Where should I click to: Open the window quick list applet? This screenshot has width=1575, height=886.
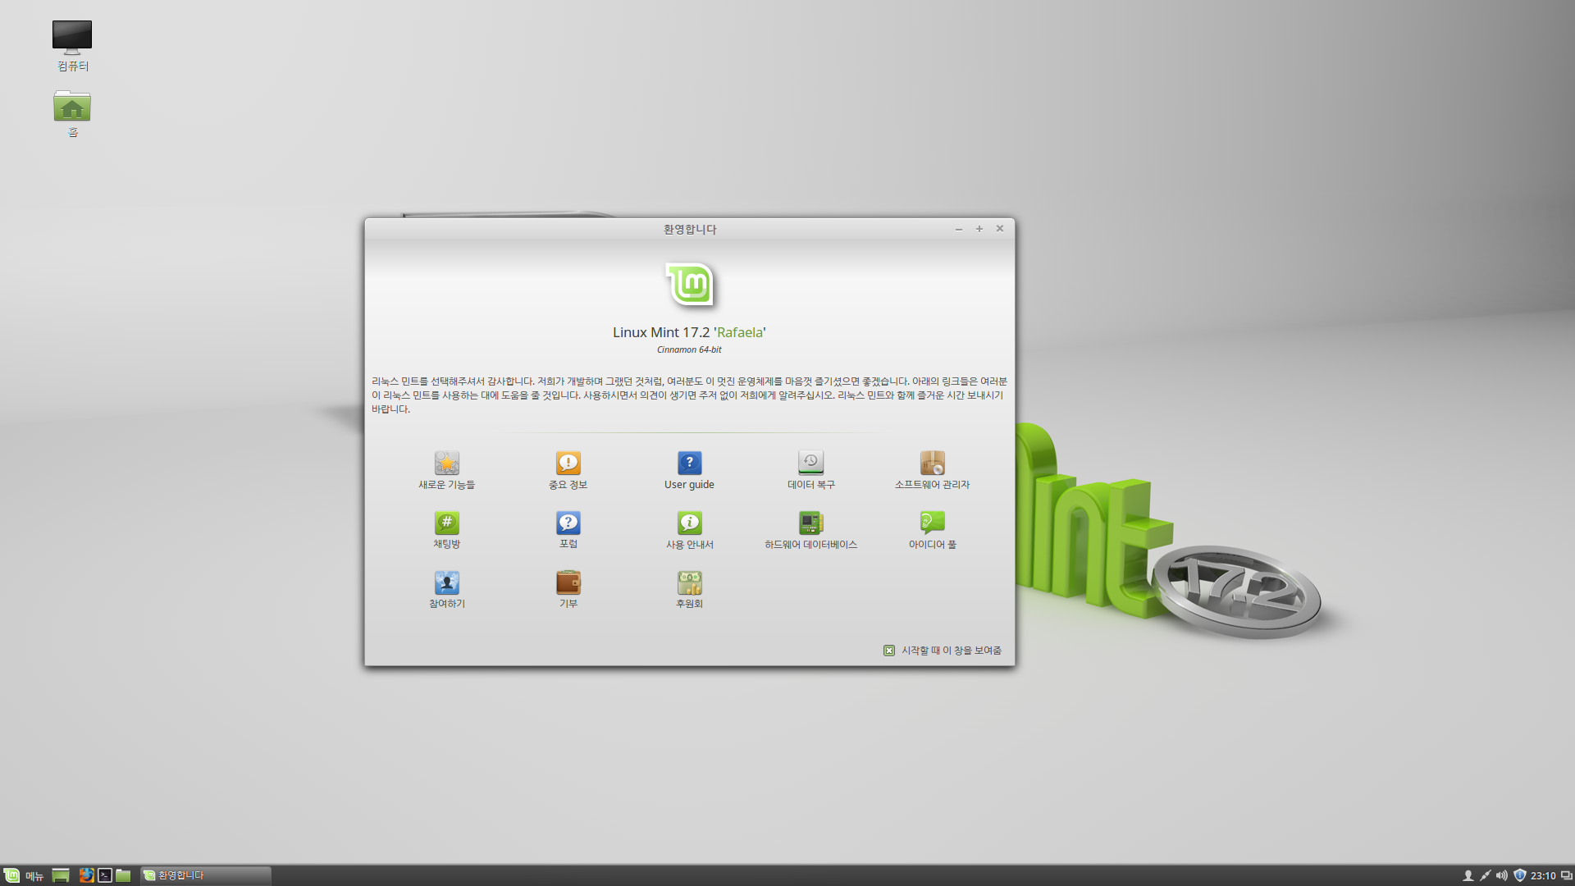[x=1566, y=875]
